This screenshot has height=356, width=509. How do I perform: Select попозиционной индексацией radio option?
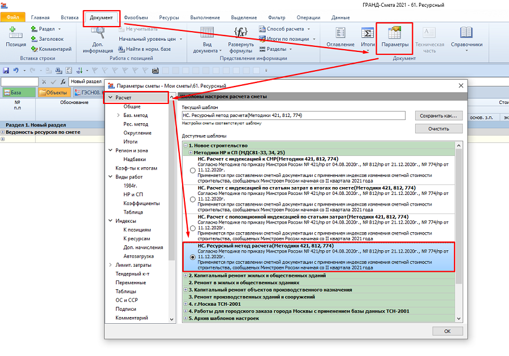tap(192, 228)
